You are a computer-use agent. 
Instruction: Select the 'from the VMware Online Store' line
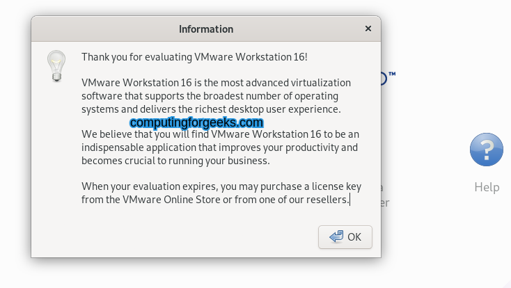point(216,200)
